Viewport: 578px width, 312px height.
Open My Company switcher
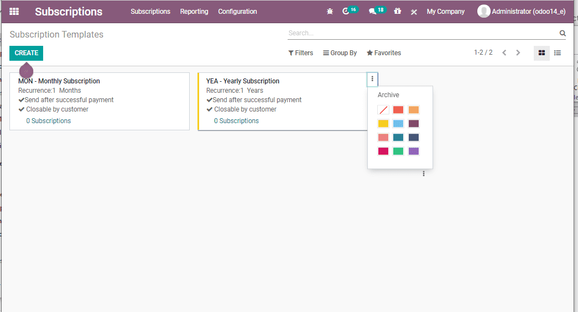[446, 12]
